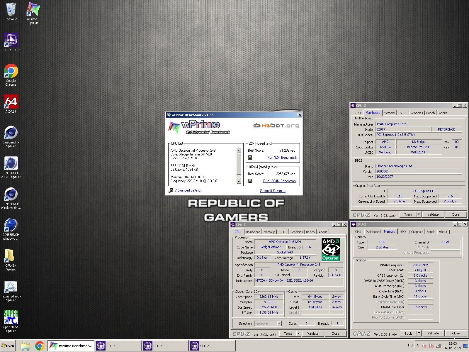Viewport: 469px width, 352px height.
Task: Click Run 32M Benchmark link
Action: click(x=282, y=158)
